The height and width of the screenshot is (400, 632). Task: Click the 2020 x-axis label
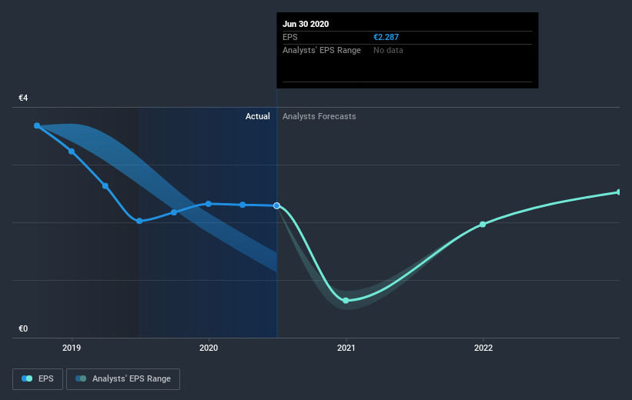(209, 348)
